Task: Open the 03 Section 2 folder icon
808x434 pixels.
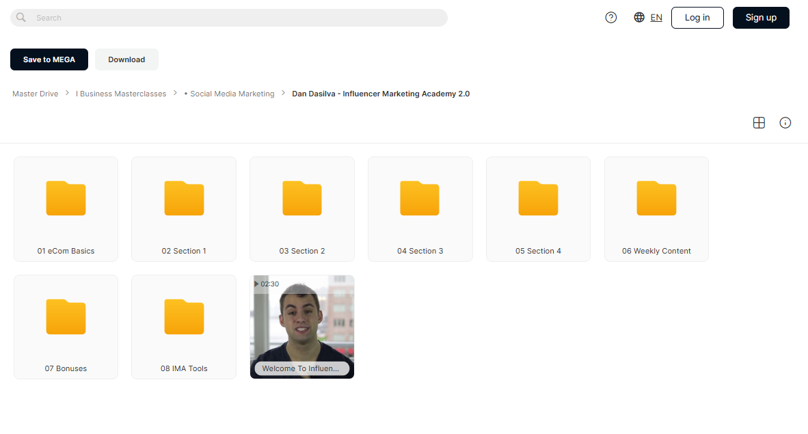Action: pos(302,198)
